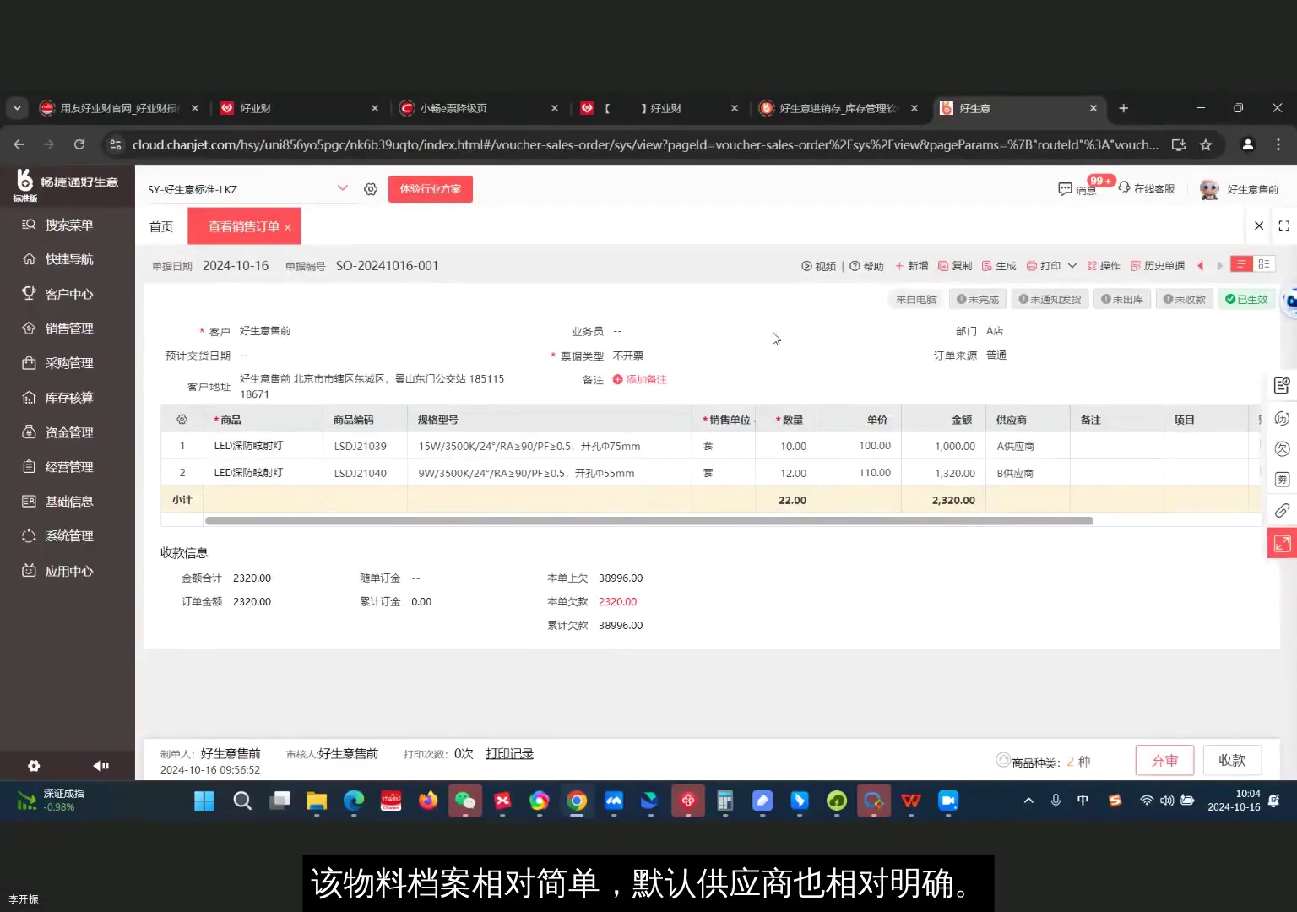Click the red fullscreen expand icon on right edge
The height and width of the screenshot is (912, 1297).
(1282, 543)
